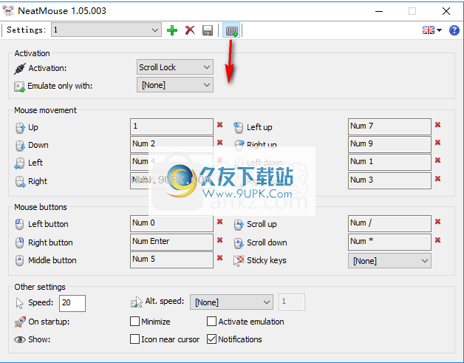464x363 pixels.
Task: Enable Minimize on startup checkbox
Action: pos(134,322)
